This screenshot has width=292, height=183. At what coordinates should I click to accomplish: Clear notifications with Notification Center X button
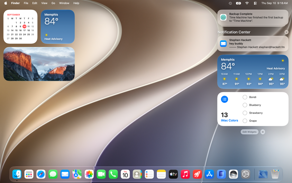click(286, 32)
